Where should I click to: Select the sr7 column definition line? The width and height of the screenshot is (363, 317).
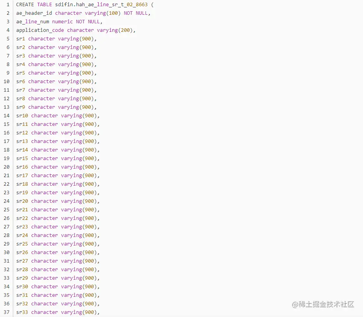coord(56,90)
